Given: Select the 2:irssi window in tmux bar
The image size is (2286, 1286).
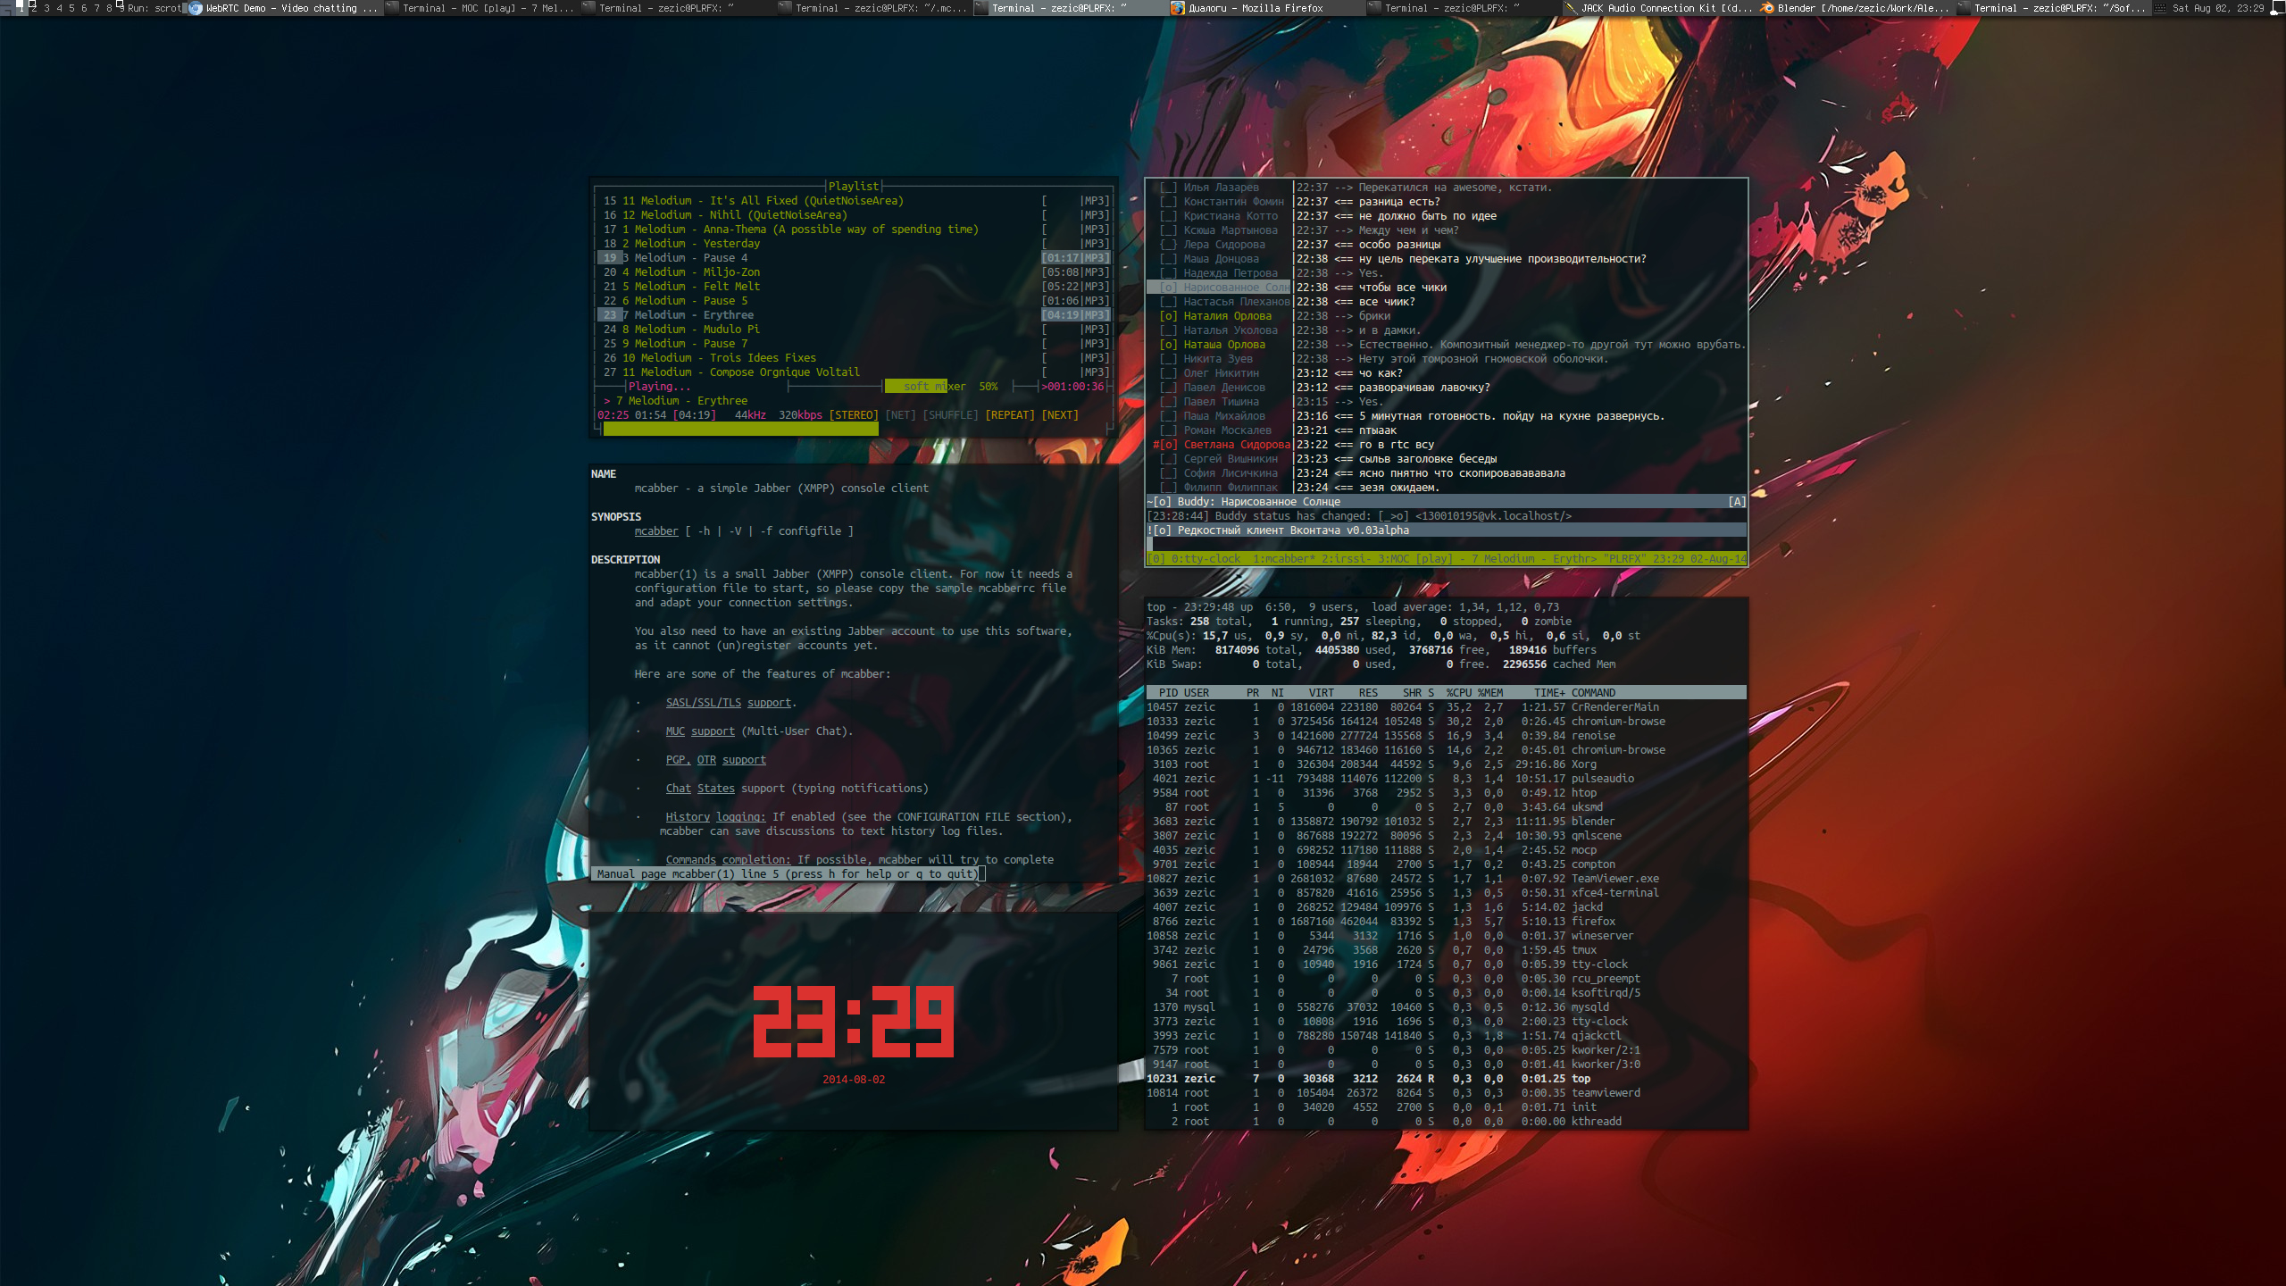Looking at the screenshot, I should [1346, 559].
